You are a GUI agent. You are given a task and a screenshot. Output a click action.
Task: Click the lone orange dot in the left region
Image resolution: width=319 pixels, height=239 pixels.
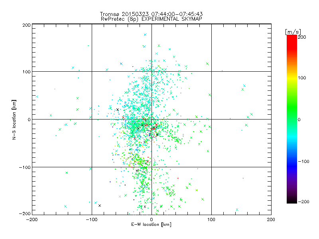click(x=55, y=89)
